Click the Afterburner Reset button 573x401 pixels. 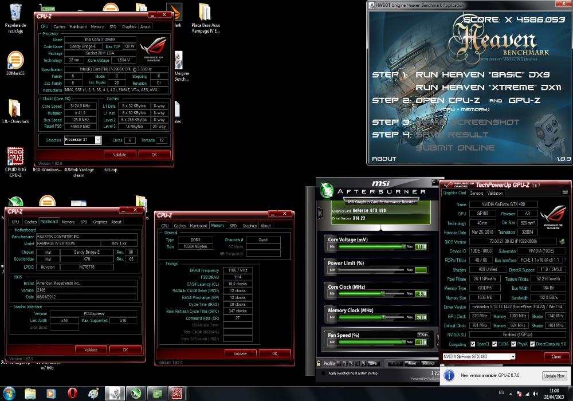[x=412, y=363]
